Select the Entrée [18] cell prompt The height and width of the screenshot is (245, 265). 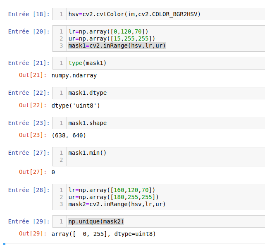(x=29, y=14)
